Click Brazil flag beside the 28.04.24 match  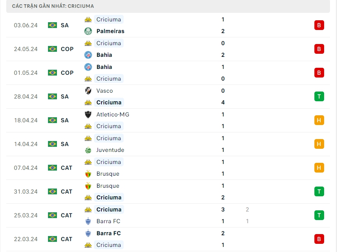[x=52, y=97]
